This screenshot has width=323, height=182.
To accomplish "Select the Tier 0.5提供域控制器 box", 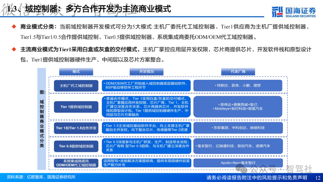I will pos(76,146).
